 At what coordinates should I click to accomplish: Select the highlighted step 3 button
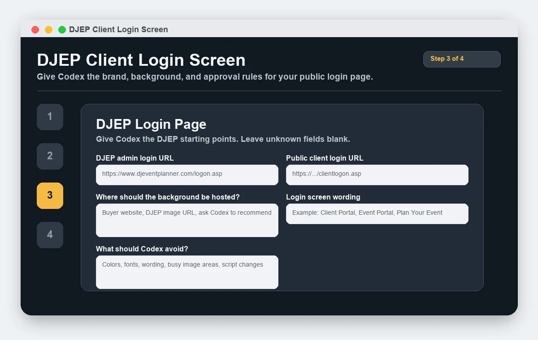tap(50, 195)
